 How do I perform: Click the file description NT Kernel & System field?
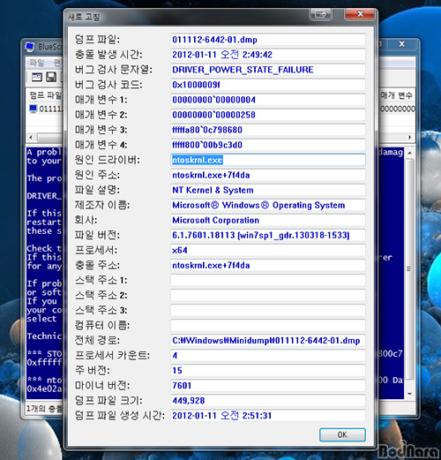[268, 190]
